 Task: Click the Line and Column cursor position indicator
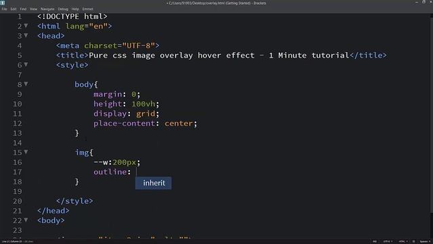pyautogui.click(x=12, y=241)
